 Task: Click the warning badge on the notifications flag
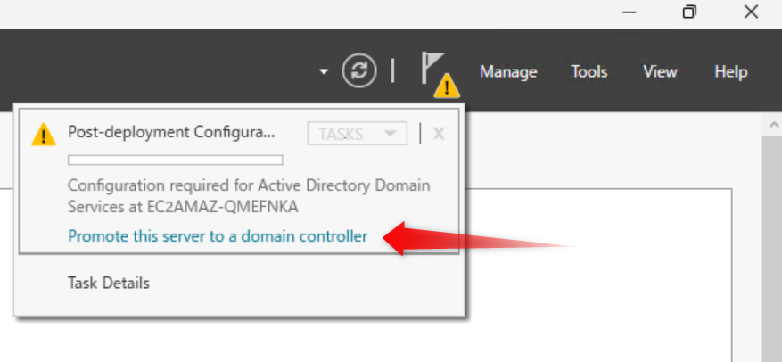tap(447, 86)
